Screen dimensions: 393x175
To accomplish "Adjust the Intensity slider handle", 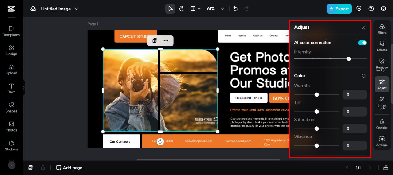I will coord(348,58).
